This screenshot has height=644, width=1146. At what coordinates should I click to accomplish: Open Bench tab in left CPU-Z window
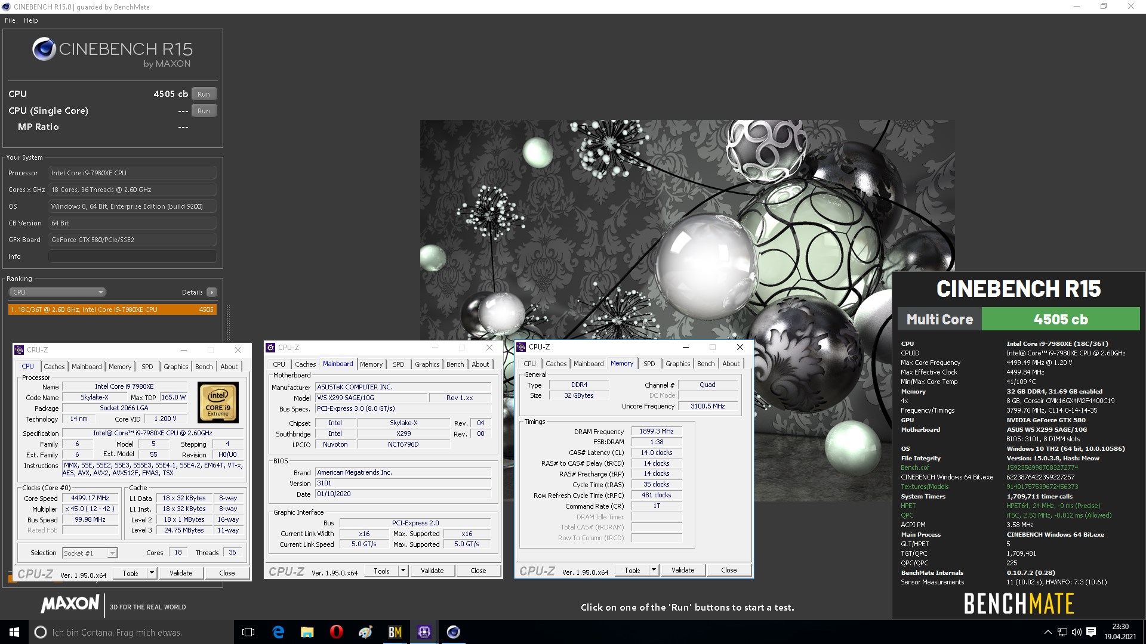(x=204, y=367)
